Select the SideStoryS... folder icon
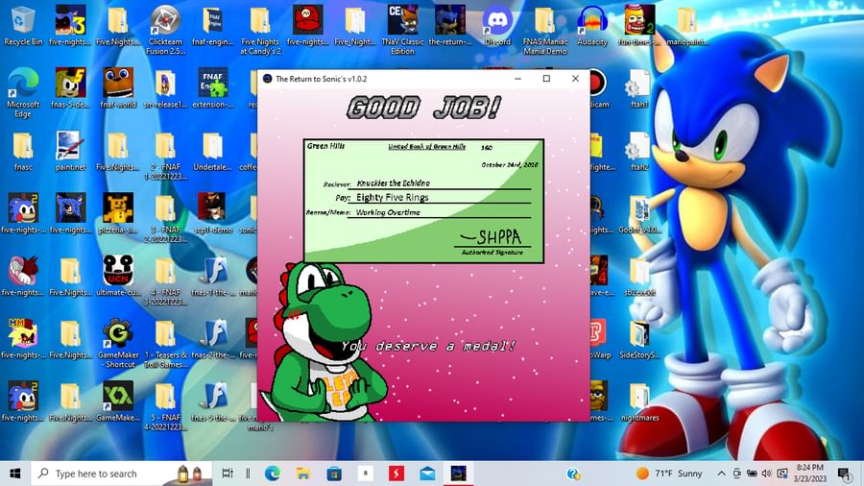Screen dimensions: 864x486 click(639, 339)
